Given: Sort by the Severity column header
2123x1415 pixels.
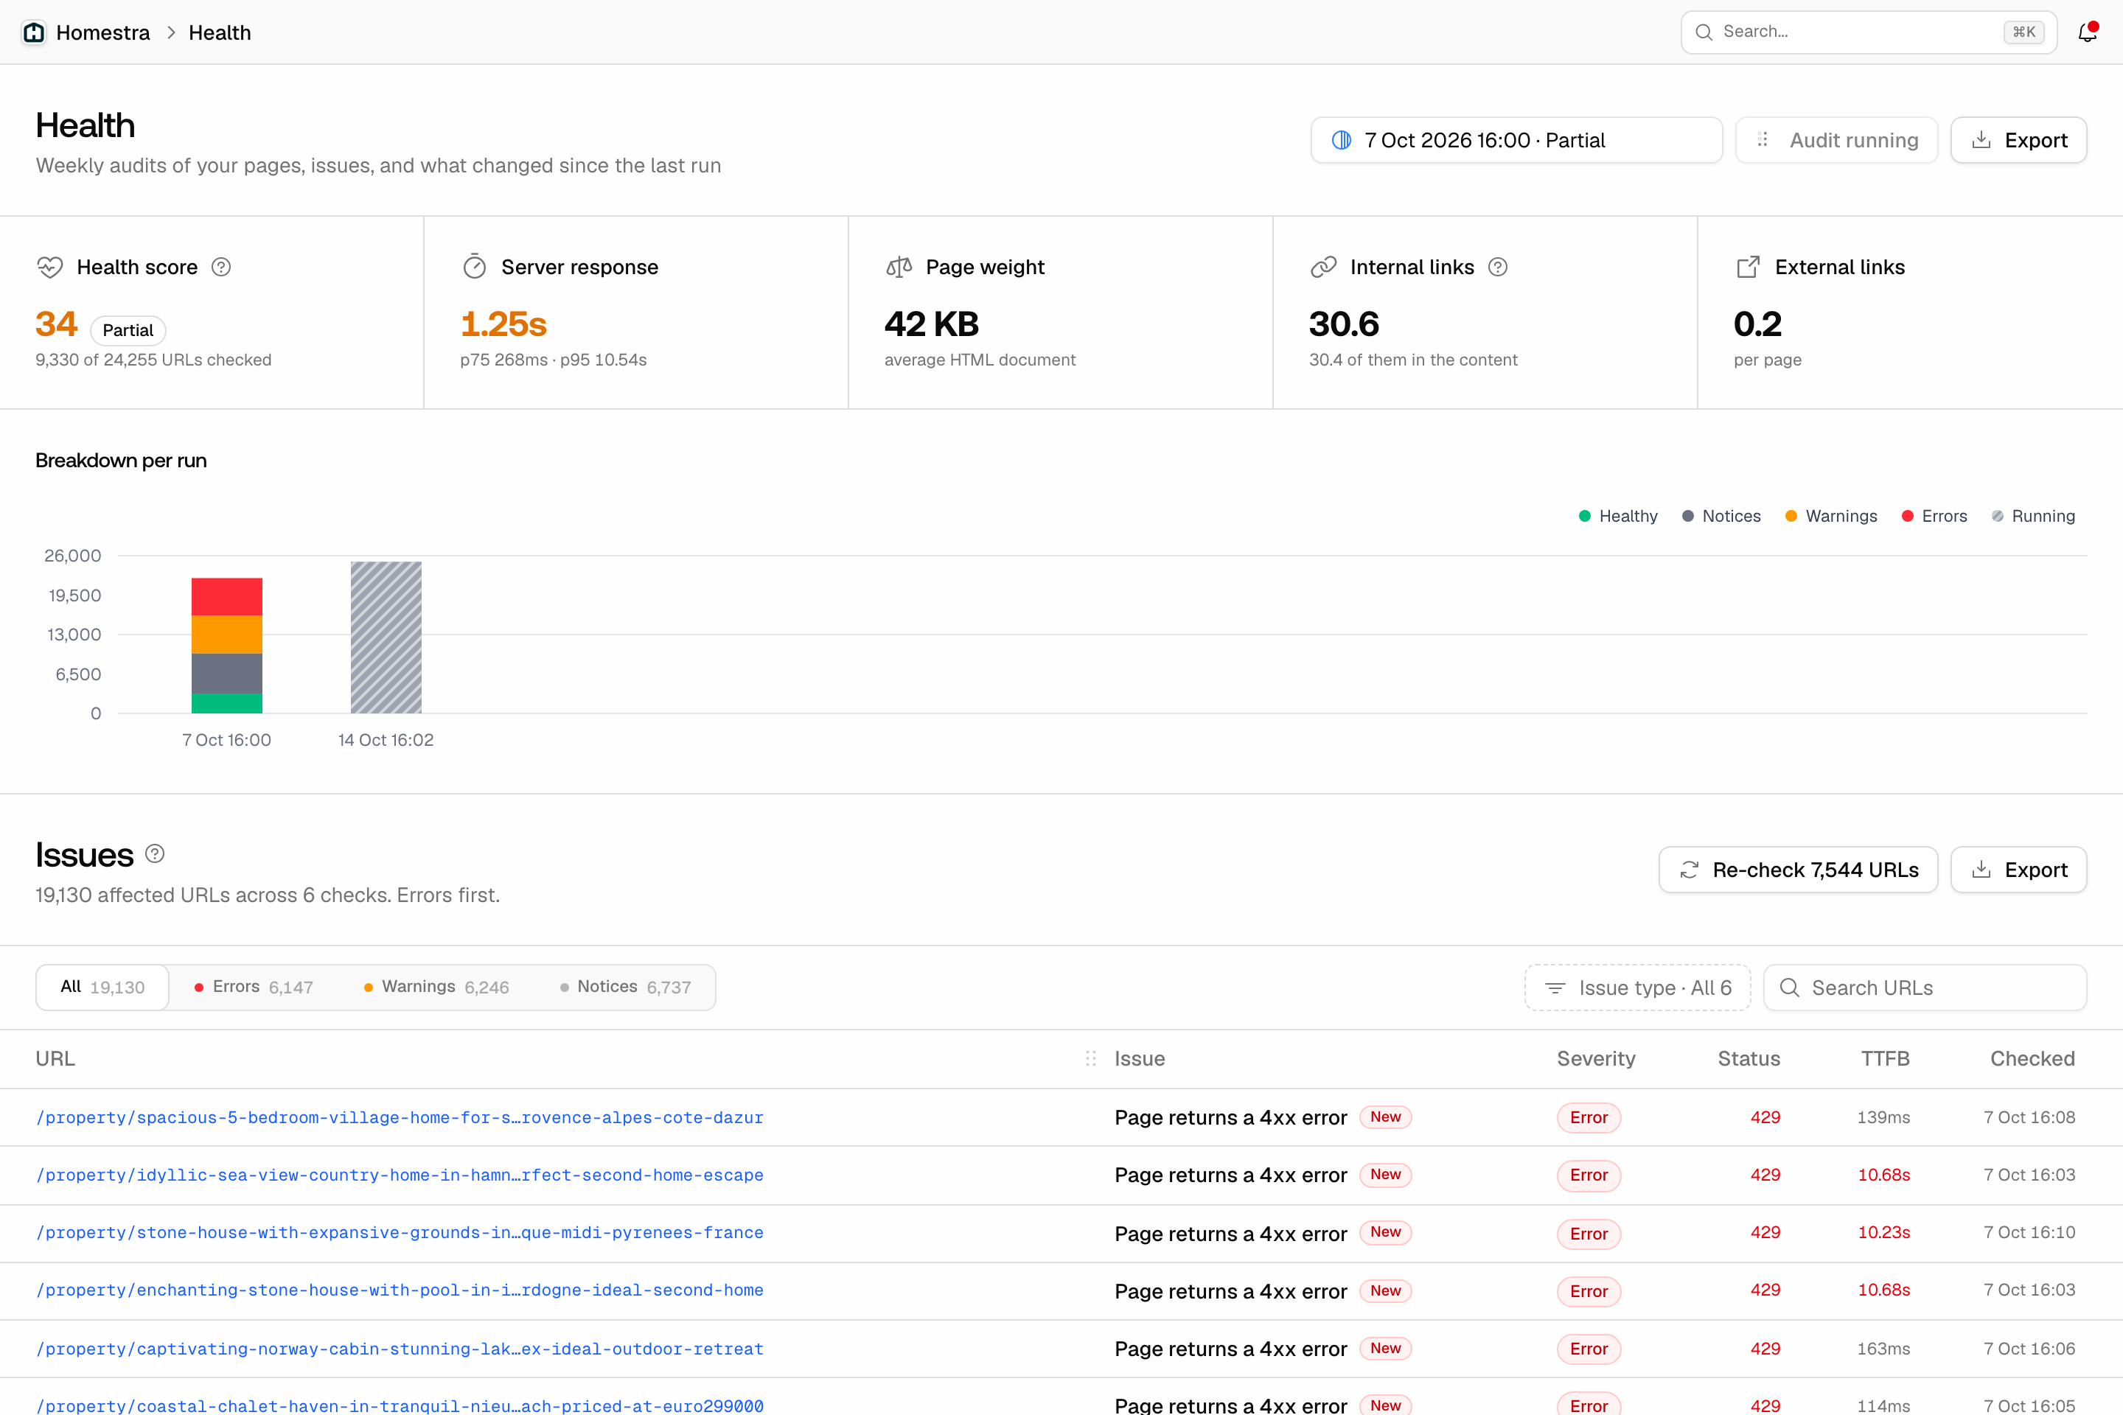Looking at the screenshot, I should coord(1596,1058).
